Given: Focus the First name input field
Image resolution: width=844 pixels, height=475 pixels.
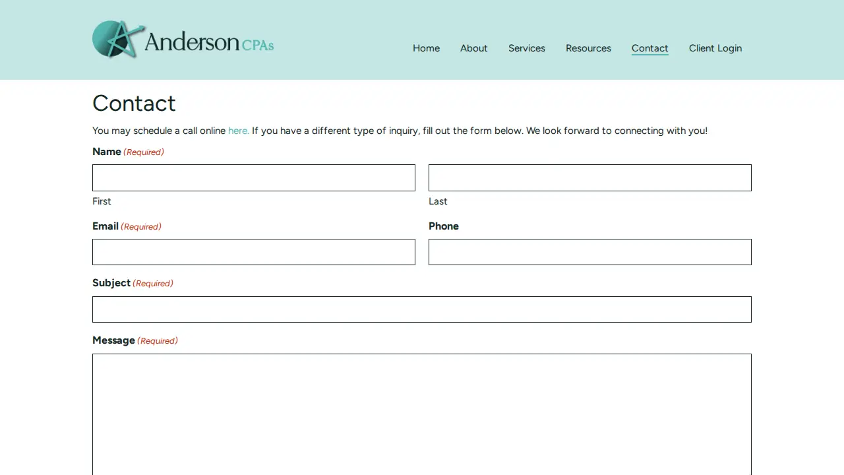Looking at the screenshot, I should click(254, 177).
